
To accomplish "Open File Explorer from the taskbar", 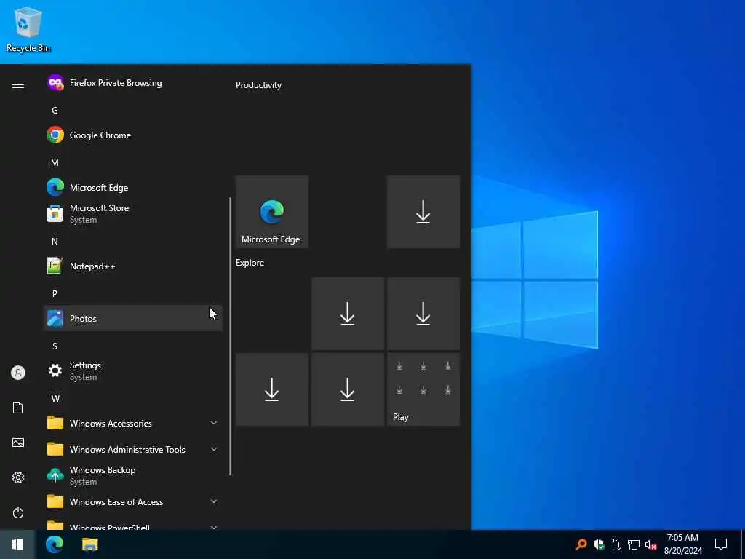I will [89, 544].
